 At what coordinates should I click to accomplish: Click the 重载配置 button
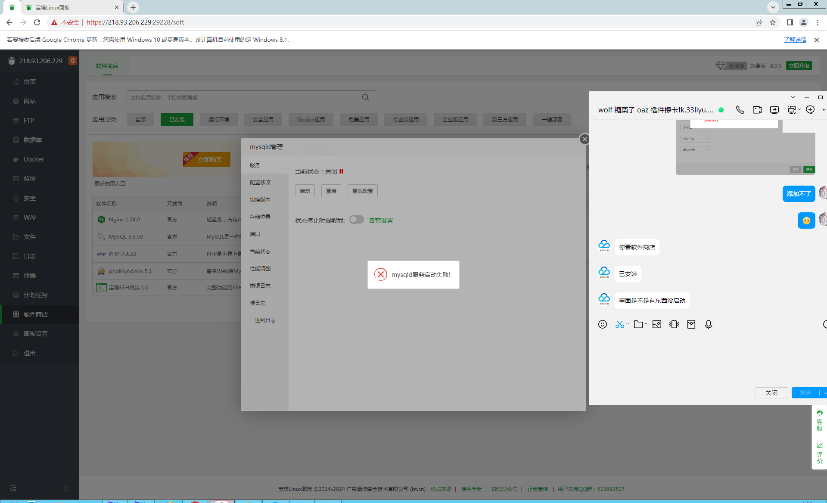363,191
